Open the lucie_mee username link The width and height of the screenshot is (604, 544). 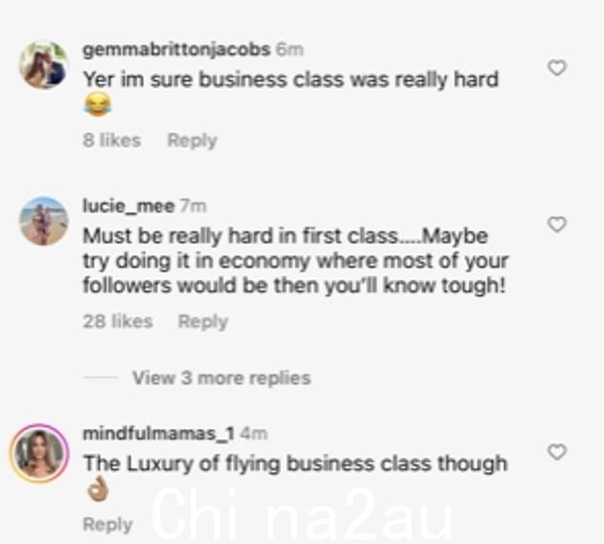[x=129, y=206]
